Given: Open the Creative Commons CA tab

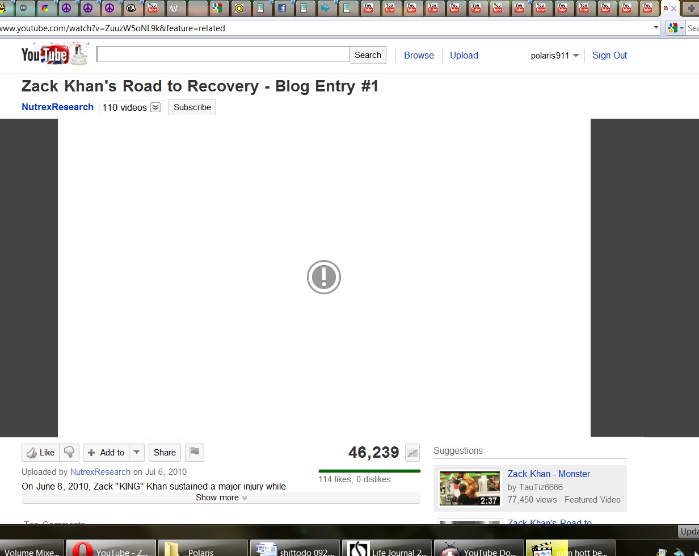Looking at the screenshot, I should (x=131, y=8).
